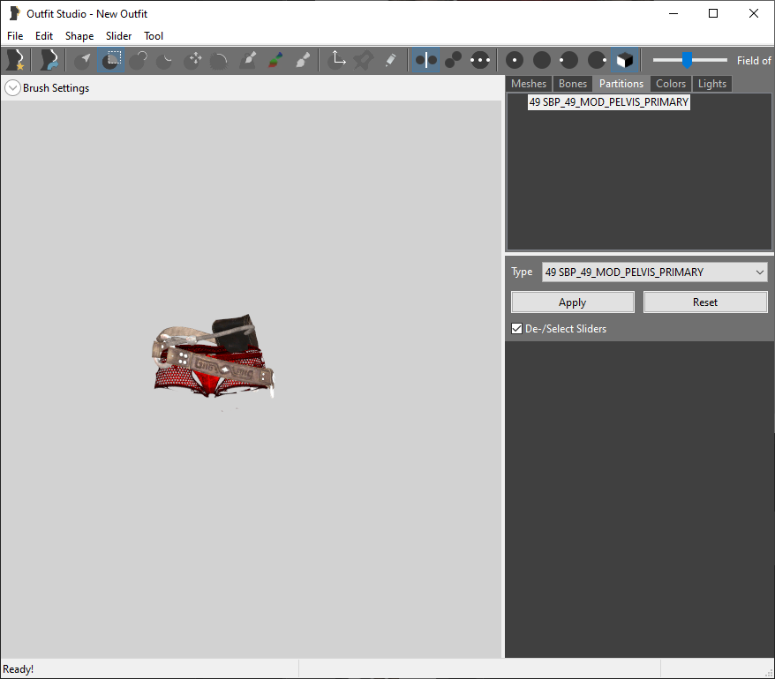The height and width of the screenshot is (679, 775).
Task: Toggle Edit Connected Only two-dot icon
Action: point(453,60)
